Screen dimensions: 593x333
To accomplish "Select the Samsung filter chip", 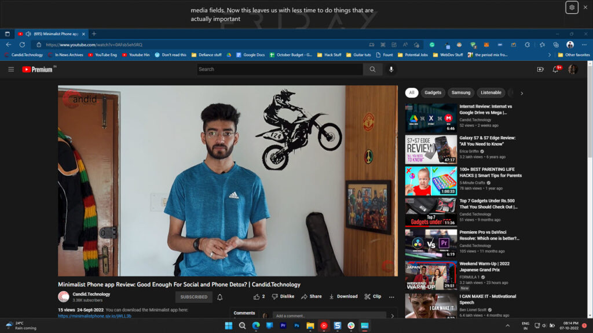I will (460, 92).
